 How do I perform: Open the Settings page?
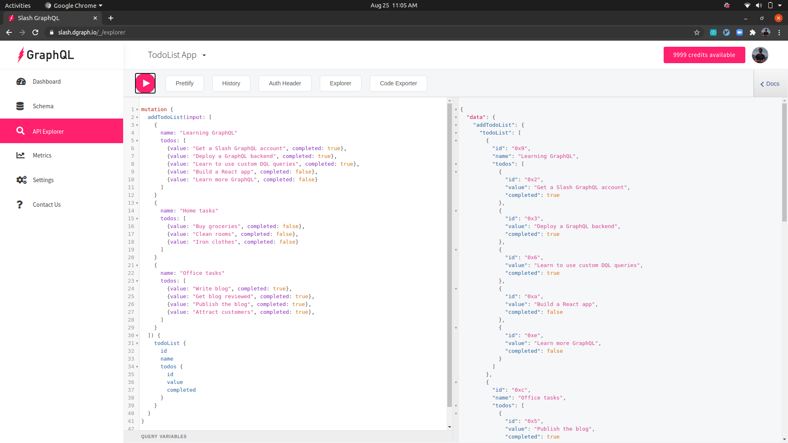click(x=62, y=180)
